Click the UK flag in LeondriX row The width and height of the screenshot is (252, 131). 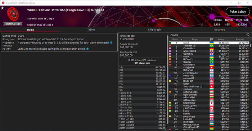click(x=212, y=119)
